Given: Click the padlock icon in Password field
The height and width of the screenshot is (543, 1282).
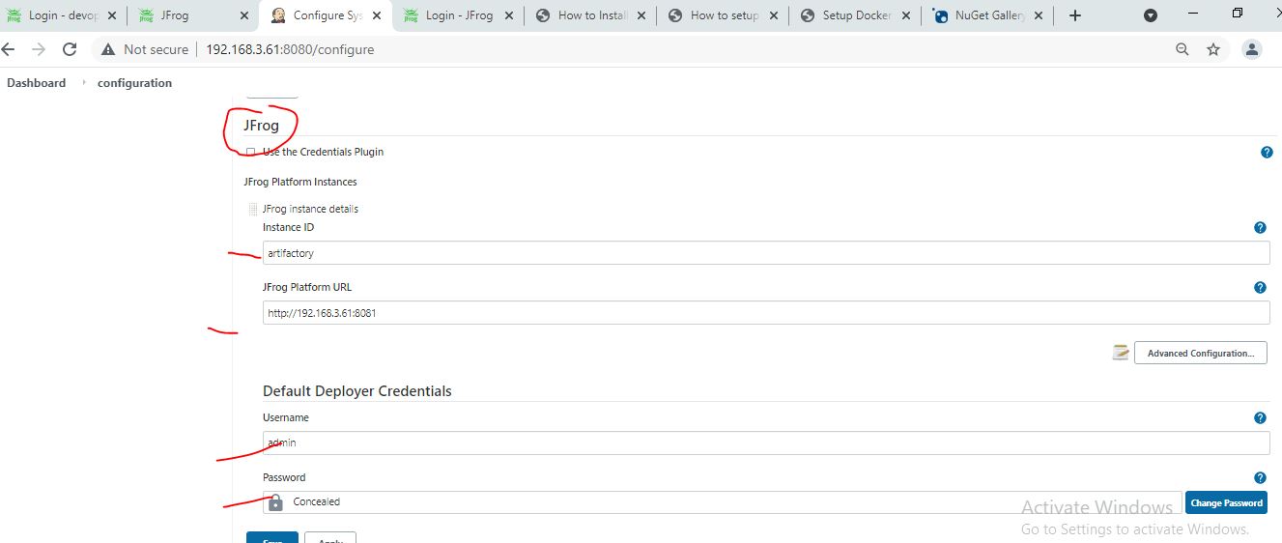Looking at the screenshot, I should 275,502.
